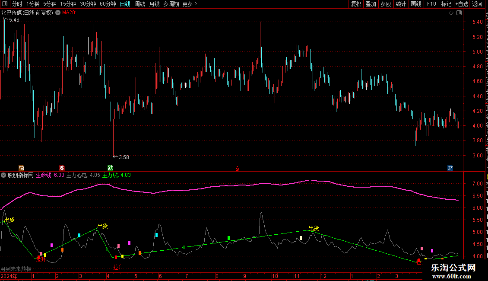This screenshot has width=488, height=281.
Task: Open the 多周期 multi-period view
Action: [171, 4]
